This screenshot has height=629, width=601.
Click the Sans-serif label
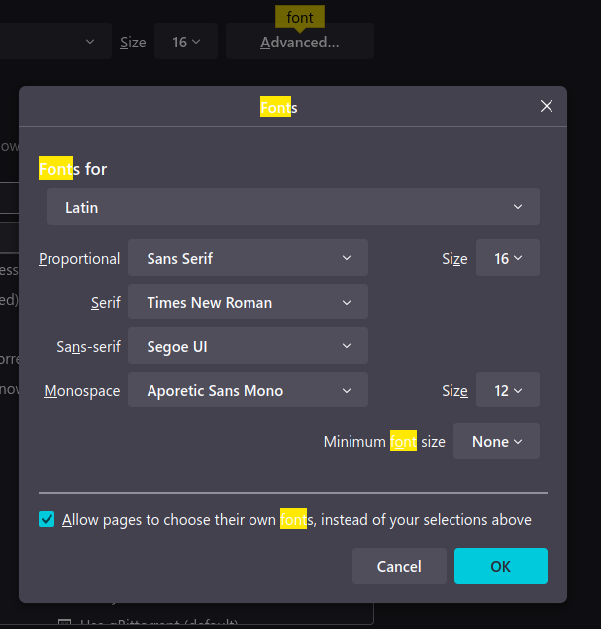tap(88, 346)
